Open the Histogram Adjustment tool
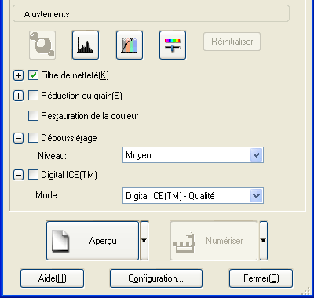The height and width of the screenshot is (298, 314). [x=86, y=45]
